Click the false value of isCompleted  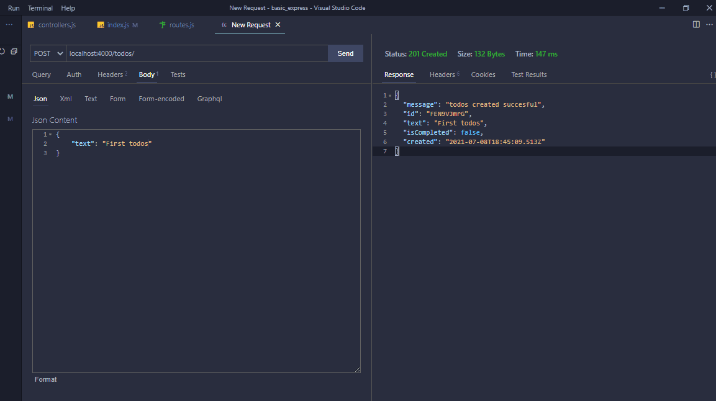pyautogui.click(x=470, y=133)
